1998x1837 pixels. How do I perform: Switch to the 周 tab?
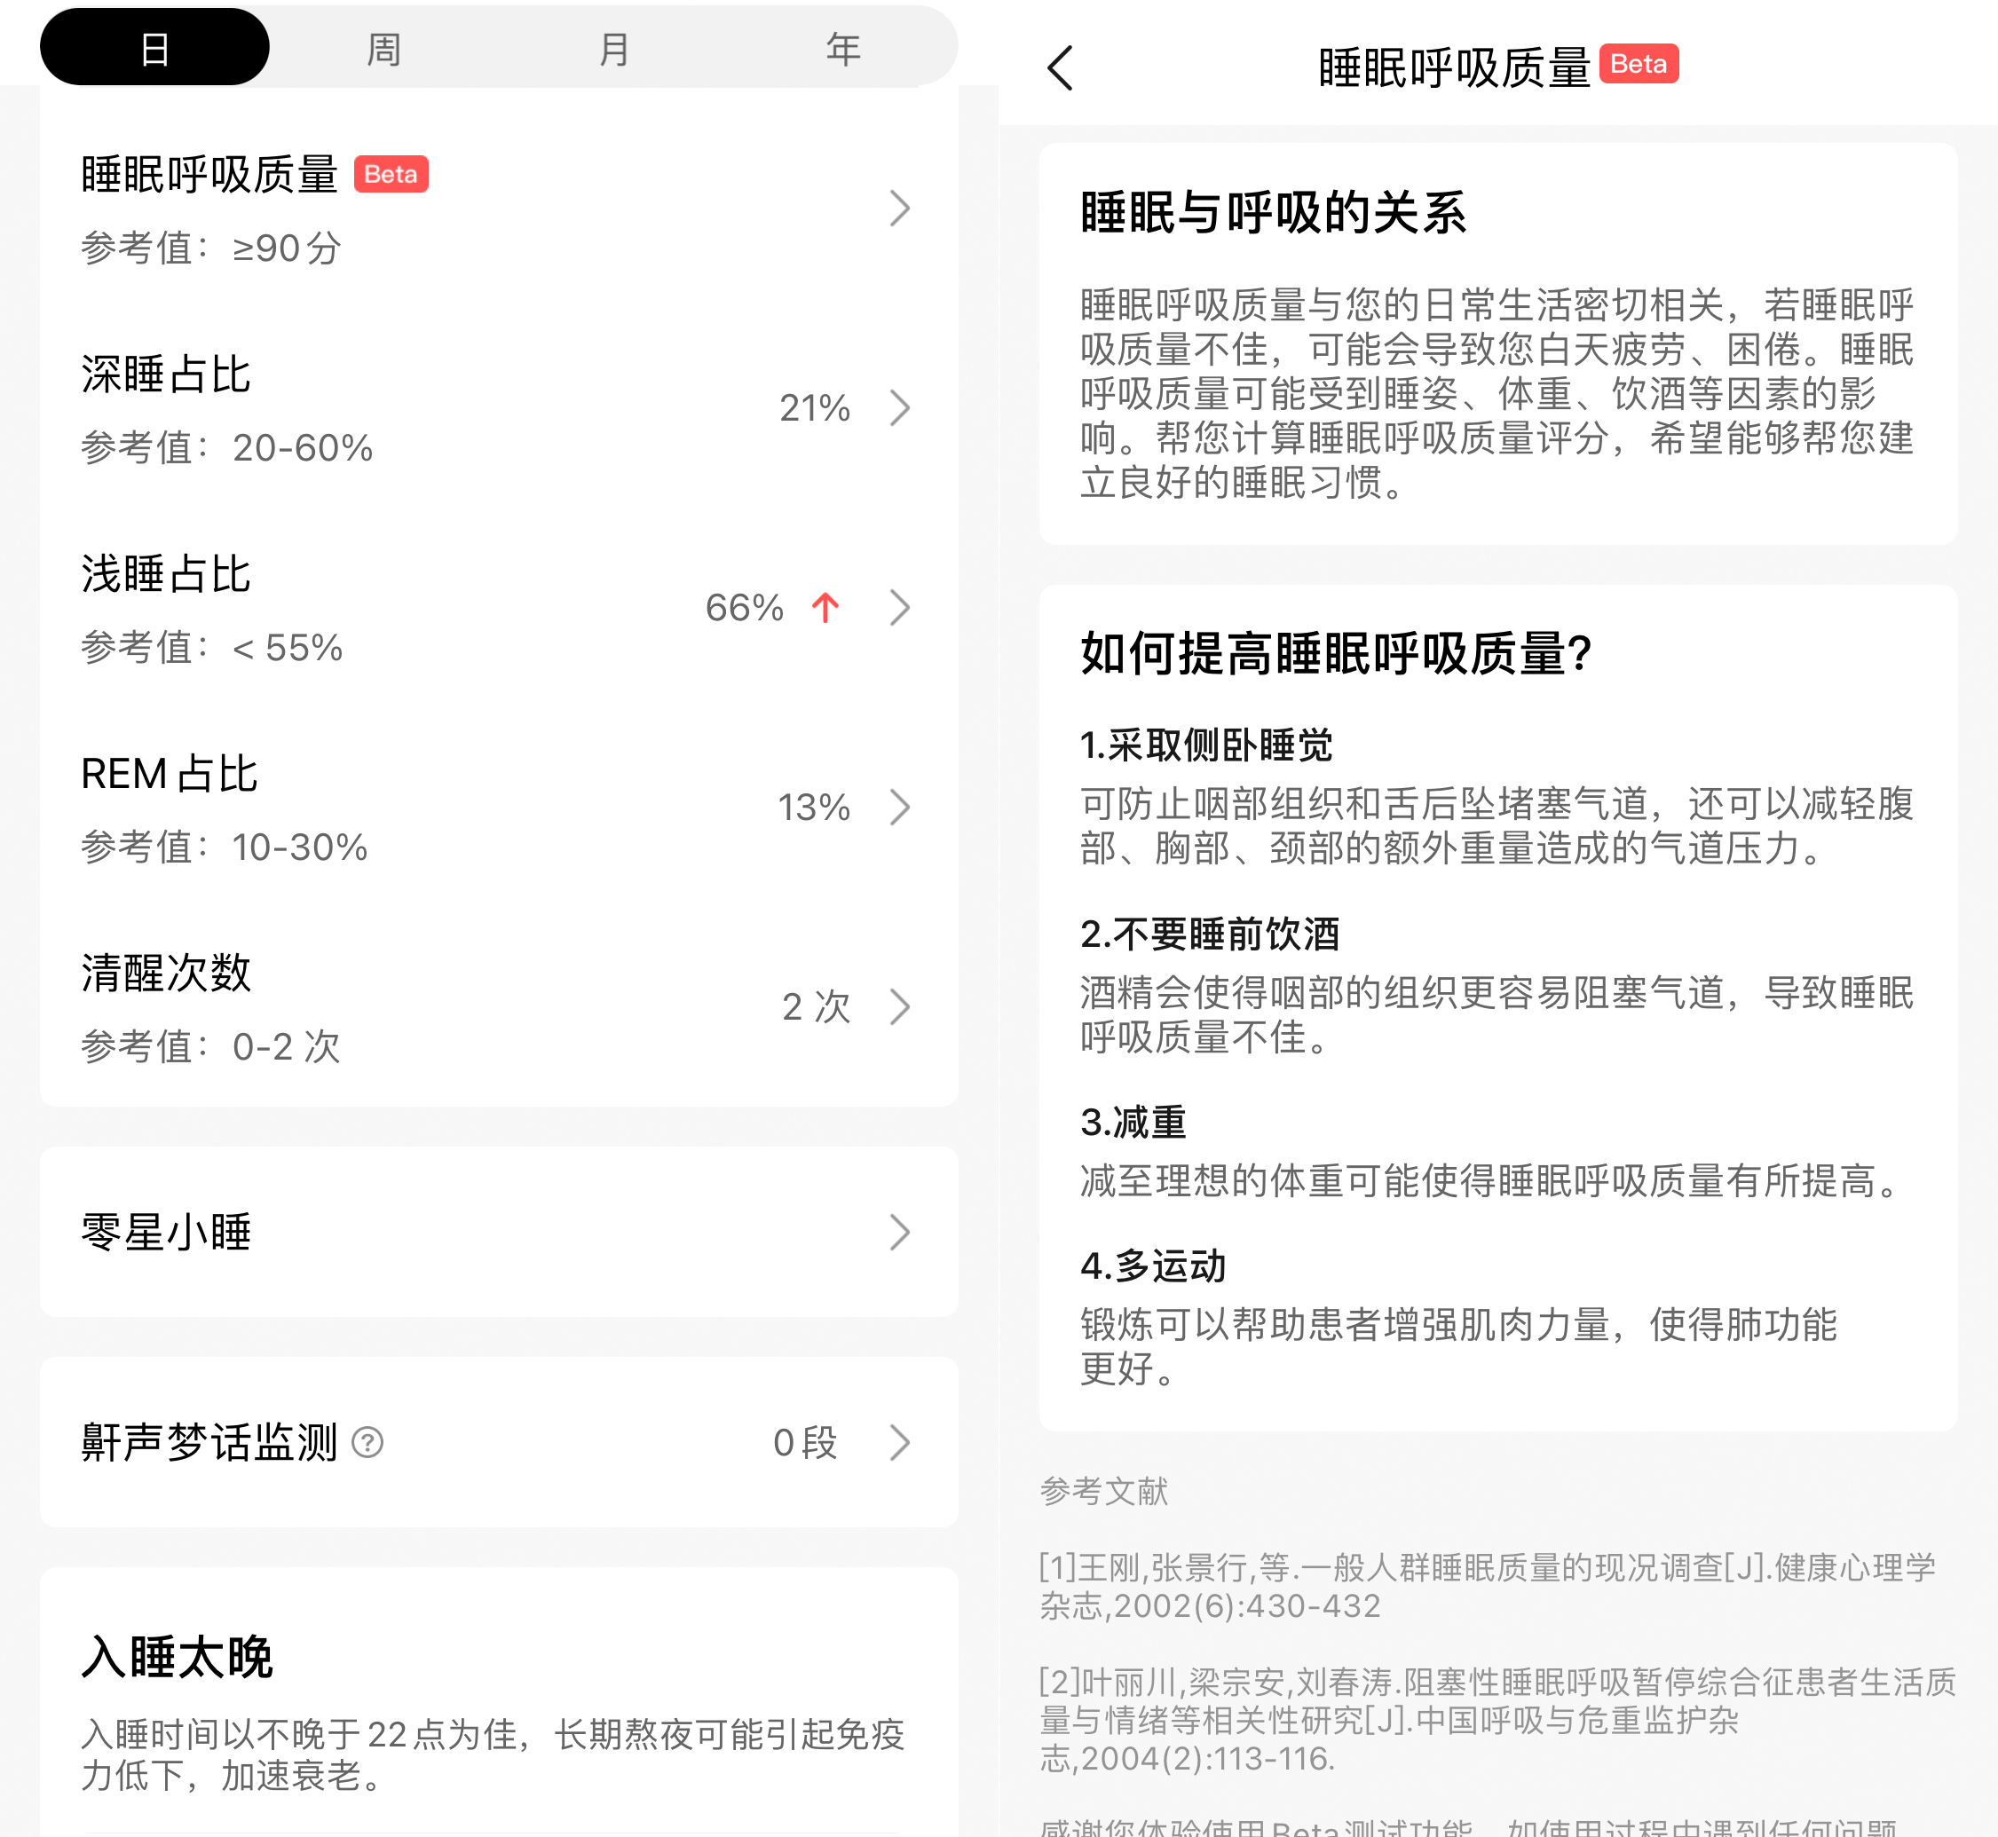pyautogui.click(x=384, y=46)
